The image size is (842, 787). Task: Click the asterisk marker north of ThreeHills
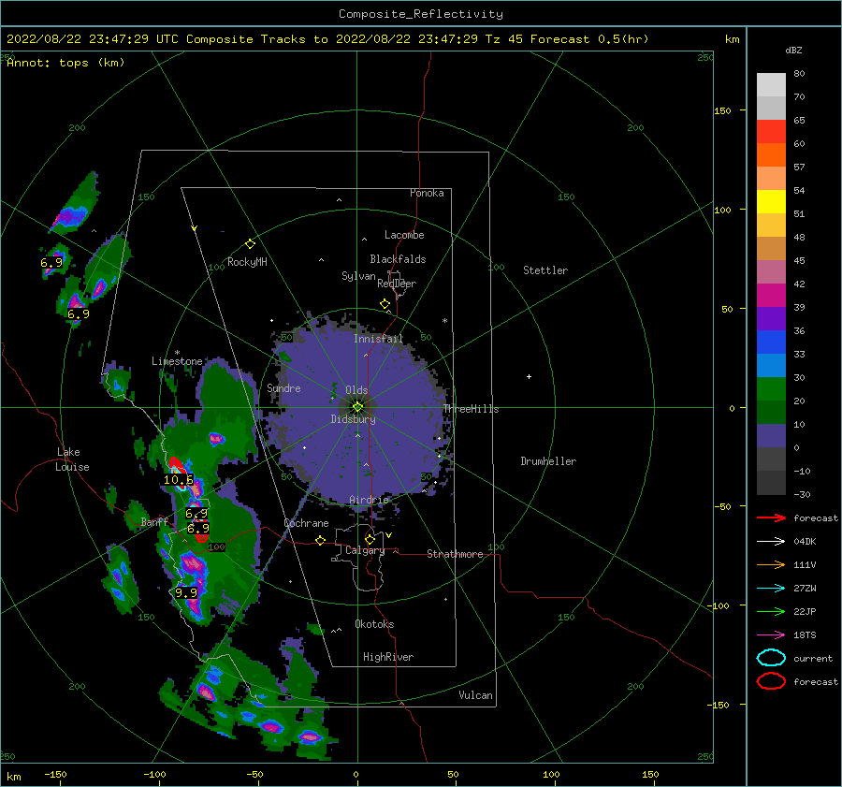click(x=444, y=321)
